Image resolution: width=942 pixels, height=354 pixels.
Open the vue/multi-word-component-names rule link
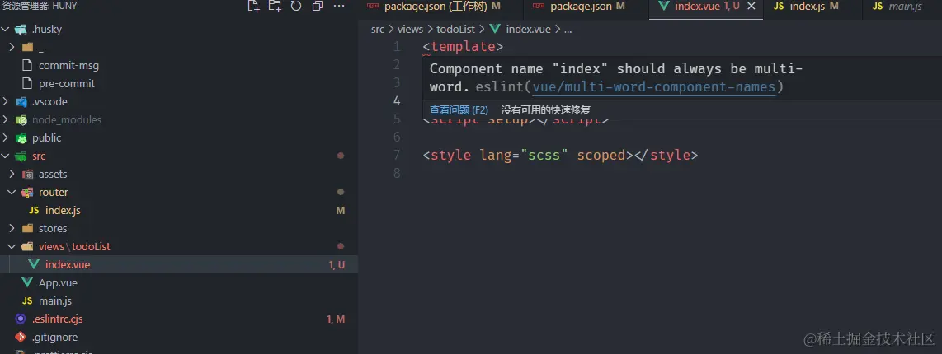(653, 87)
